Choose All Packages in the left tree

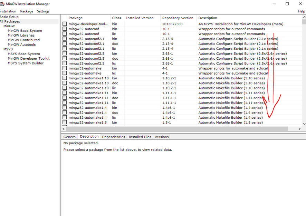10,21
